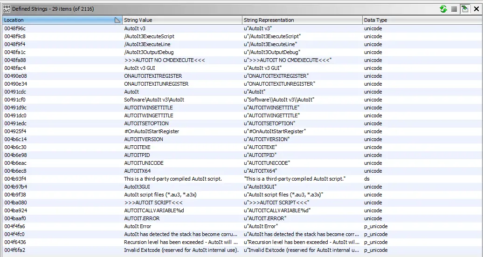Close the Defined Strings window
The width and height of the screenshot is (483, 257).
coord(476,9)
